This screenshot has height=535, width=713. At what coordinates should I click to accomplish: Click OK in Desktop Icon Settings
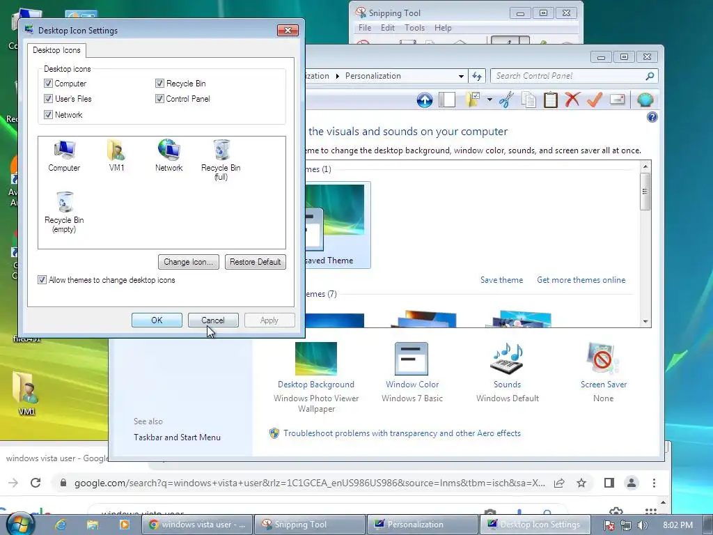[x=157, y=320]
